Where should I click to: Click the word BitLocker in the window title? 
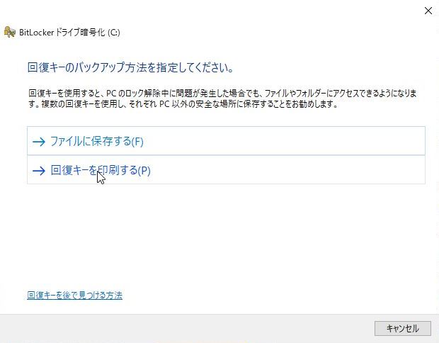pos(36,33)
